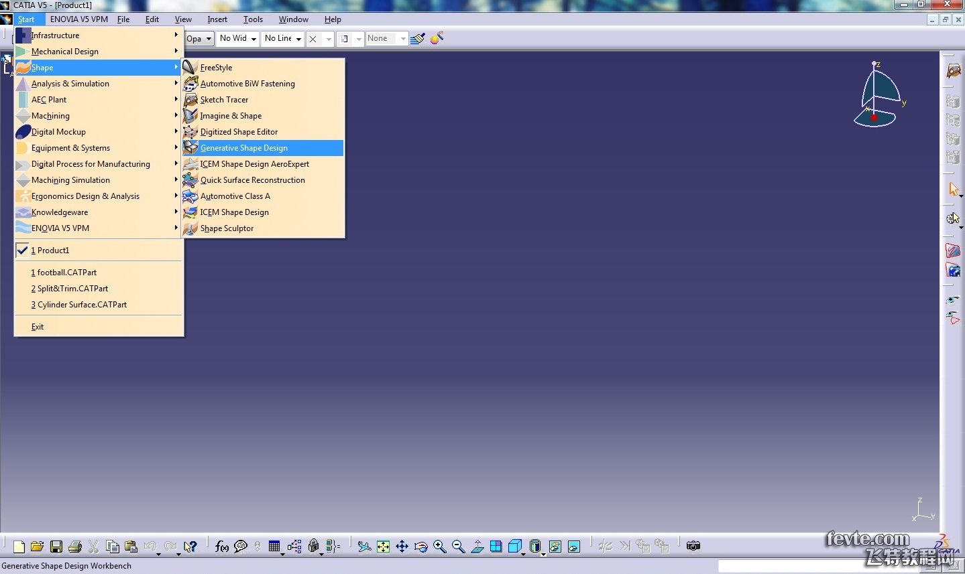Expand the Mechanical Design submenu
This screenshot has width=965, height=574.
coord(99,52)
